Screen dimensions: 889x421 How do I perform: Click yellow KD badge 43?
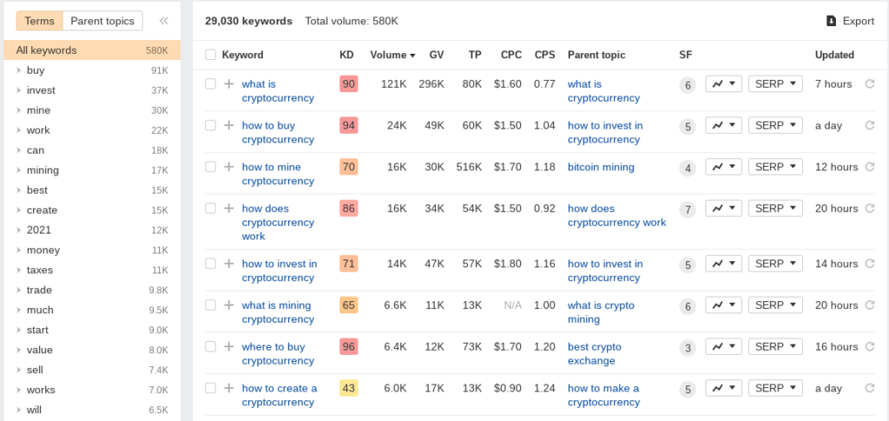point(349,388)
